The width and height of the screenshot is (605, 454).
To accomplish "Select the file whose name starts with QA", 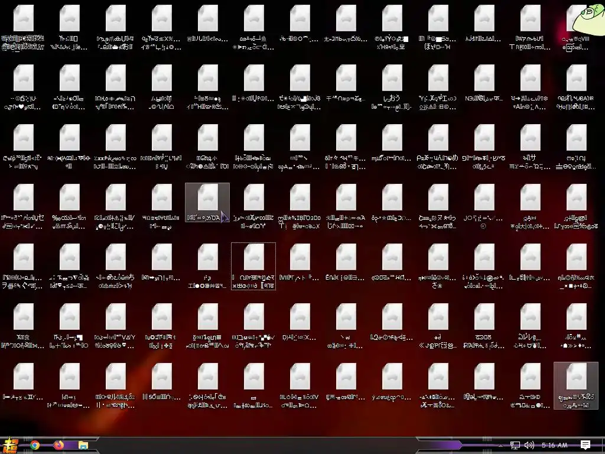I will 530,207.
